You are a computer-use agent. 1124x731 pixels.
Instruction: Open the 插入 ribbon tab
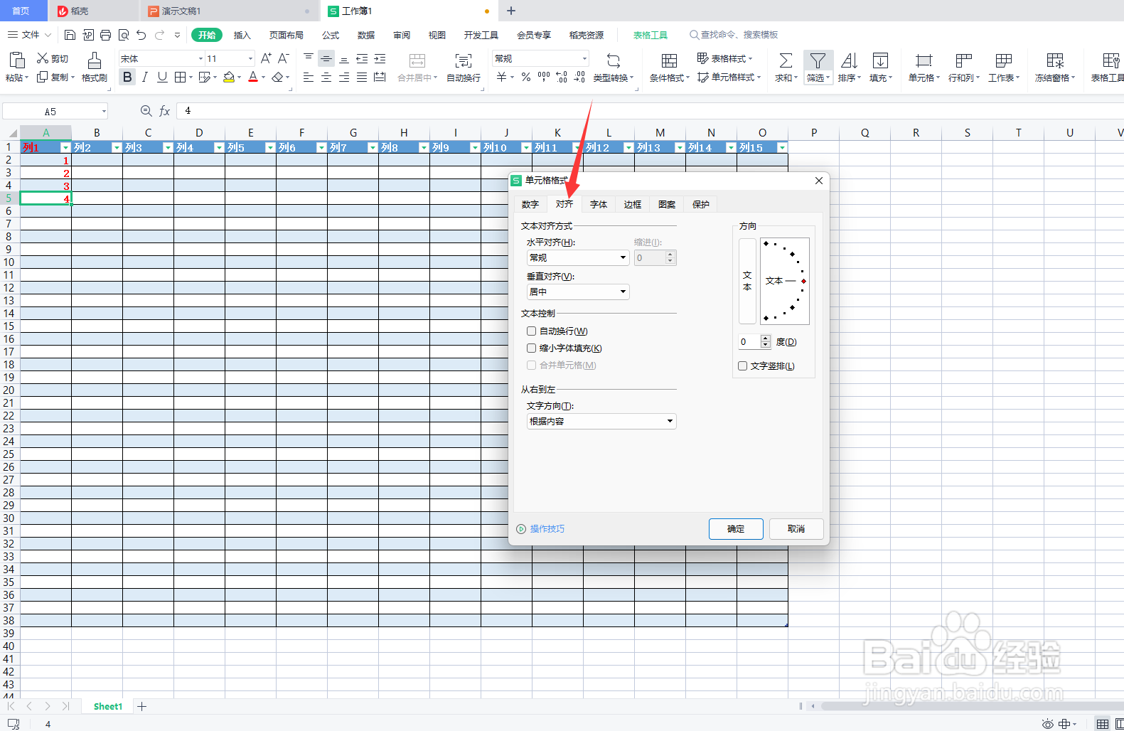(242, 35)
